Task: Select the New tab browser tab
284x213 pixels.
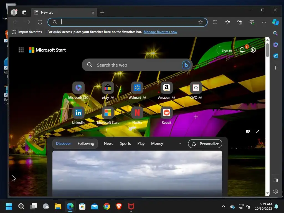Action: (64, 12)
